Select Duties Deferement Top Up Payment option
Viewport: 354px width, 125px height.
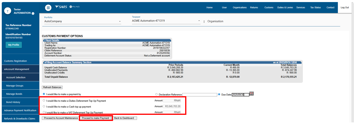pyautogui.click(x=44, y=101)
